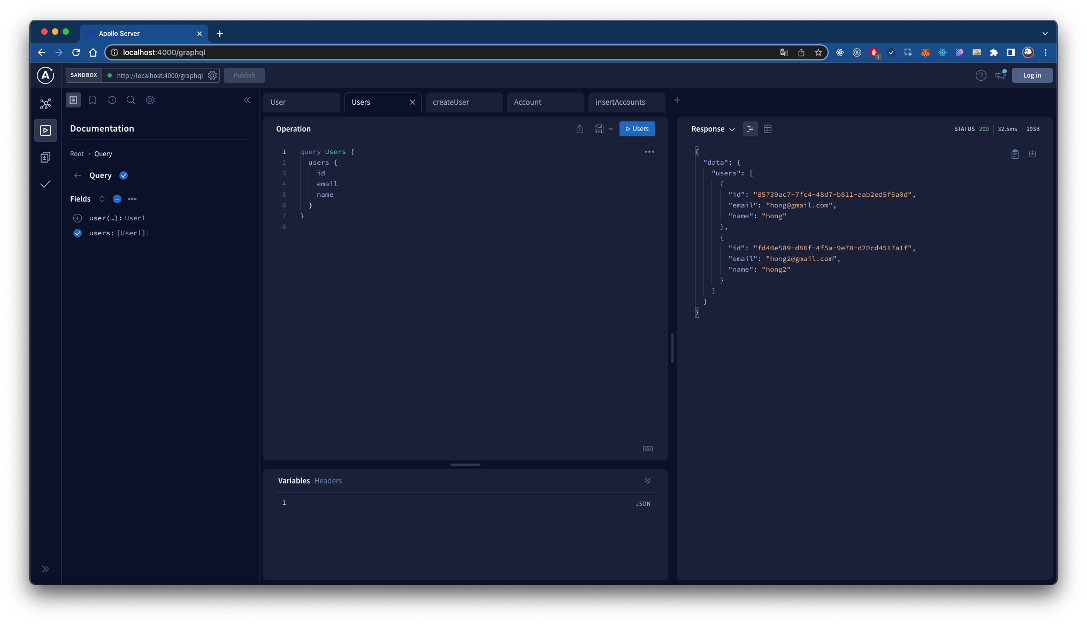Click the share operation icon

pos(580,129)
